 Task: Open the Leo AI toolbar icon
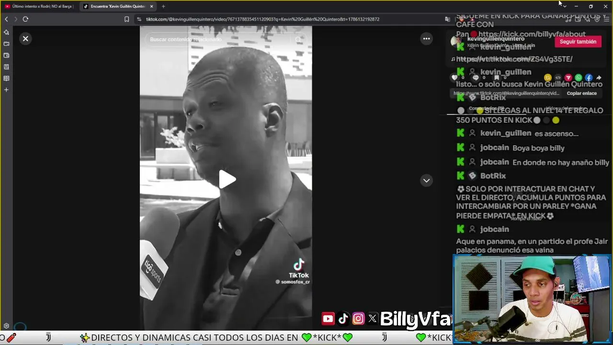[x=587, y=19]
